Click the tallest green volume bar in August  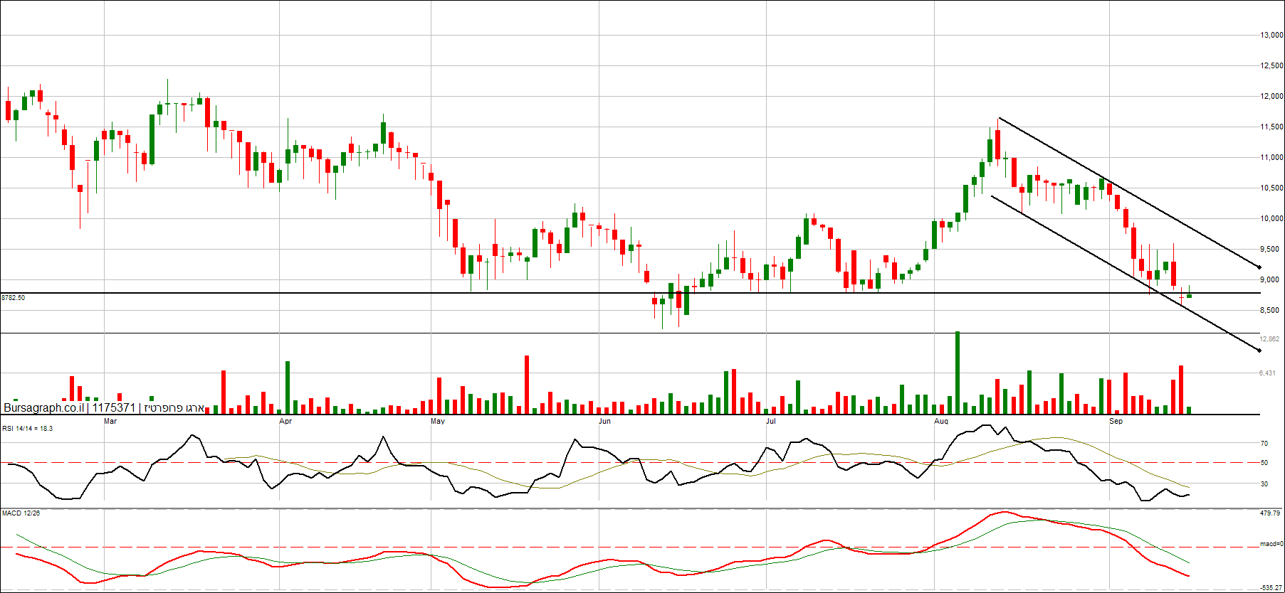(x=958, y=373)
